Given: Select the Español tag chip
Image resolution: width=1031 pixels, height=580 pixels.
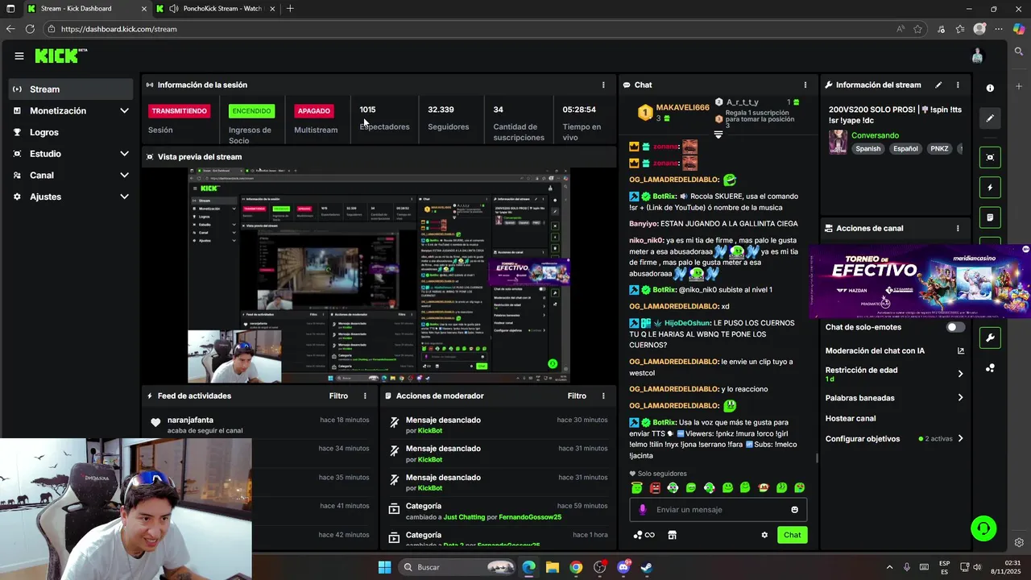Looking at the screenshot, I should pyautogui.click(x=905, y=148).
